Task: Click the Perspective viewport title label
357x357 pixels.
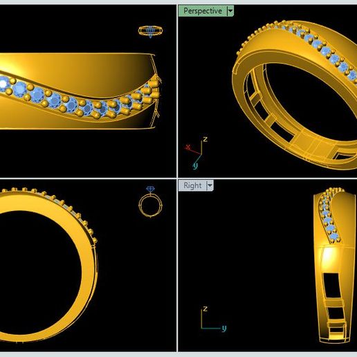Action: [203, 11]
